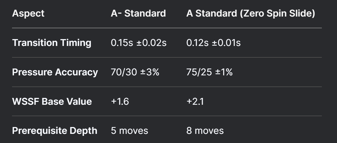Screen dimensions: 337x143
Task: Click the +1.6 base value cell
Action: (120, 101)
